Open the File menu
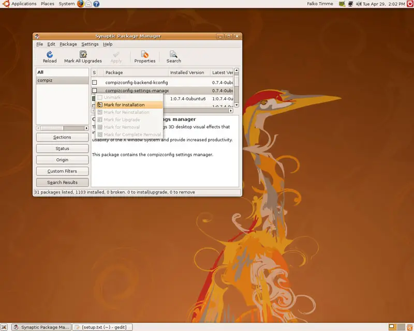 point(40,44)
